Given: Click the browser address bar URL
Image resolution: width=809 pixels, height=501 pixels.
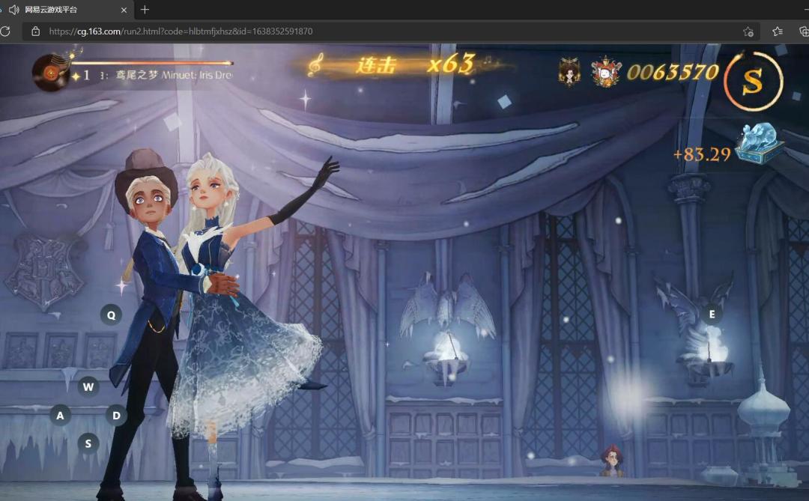Looking at the screenshot, I should 181,31.
